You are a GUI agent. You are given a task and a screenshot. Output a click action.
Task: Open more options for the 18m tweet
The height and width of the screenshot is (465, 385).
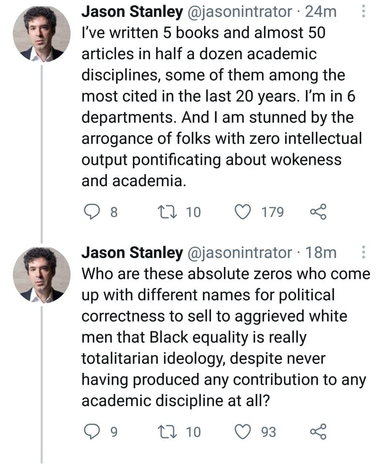pyautogui.click(x=364, y=252)
